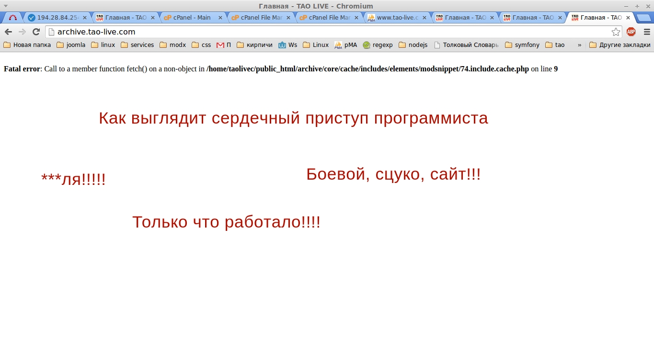Click the 'Fatal error' bold text
The height and width of the screenshot is (354, 654).
click(22, 69)
